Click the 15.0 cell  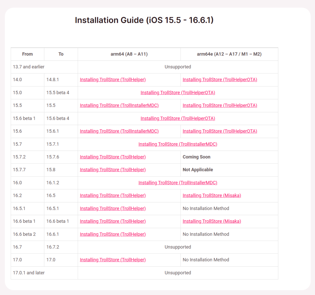click(27, 93)
